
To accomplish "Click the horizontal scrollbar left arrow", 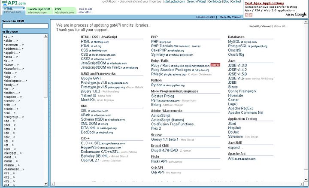I will pyautogui.click(x=53, y=184).
